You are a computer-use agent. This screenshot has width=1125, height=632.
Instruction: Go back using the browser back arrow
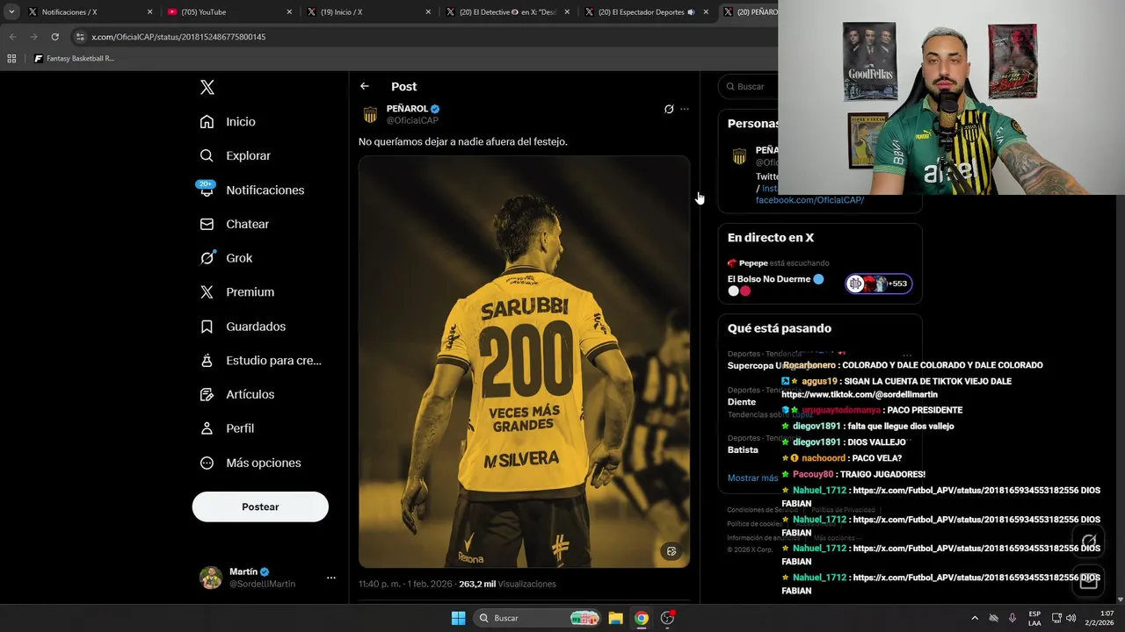point(12,37)
